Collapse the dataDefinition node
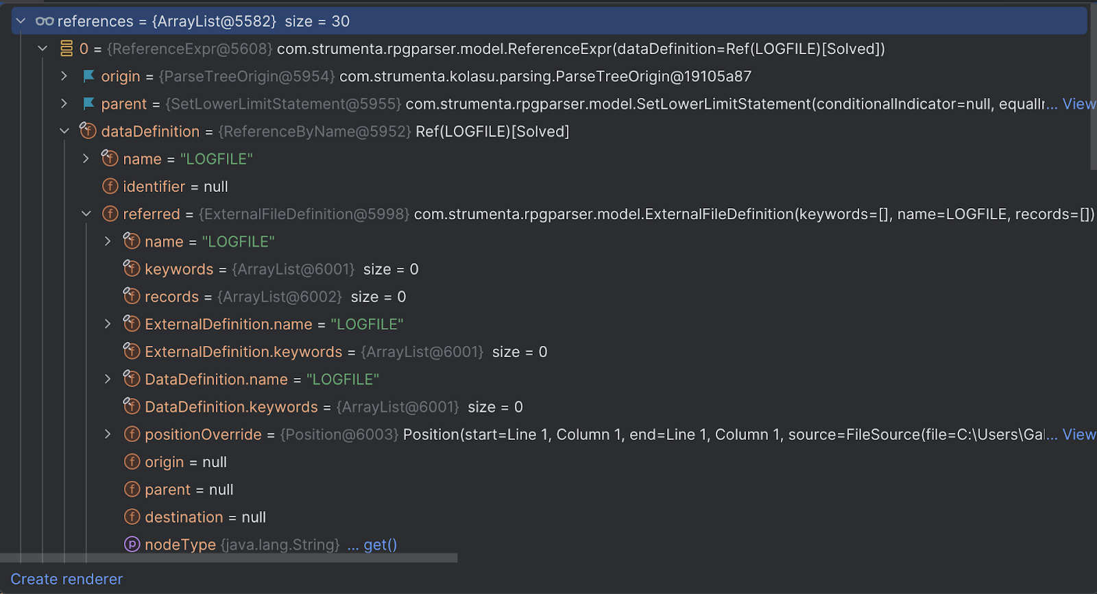1097x594 pixels. [x=64, y=131]
